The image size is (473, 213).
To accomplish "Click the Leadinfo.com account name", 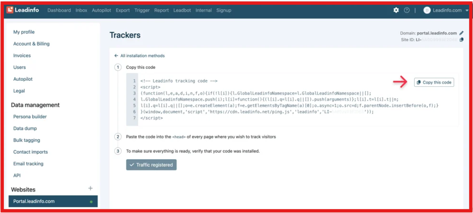I will coord(447,10).
